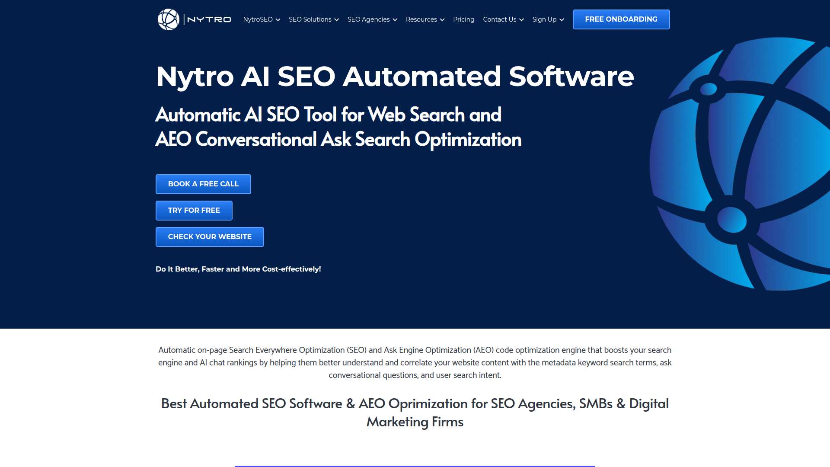Image resolution: width=830 pixels, height=467 pixels.
Task: Expand the SEO Solutions chevron arrow
Action: pyautogui.click(x=337, y=20)
